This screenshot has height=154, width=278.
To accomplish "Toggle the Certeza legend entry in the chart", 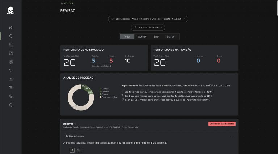I will pos(105,89).
